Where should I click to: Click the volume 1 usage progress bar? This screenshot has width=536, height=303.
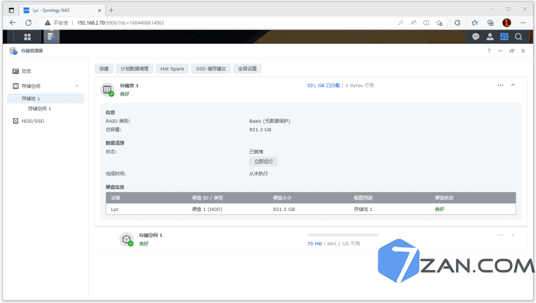coord(343,235)
